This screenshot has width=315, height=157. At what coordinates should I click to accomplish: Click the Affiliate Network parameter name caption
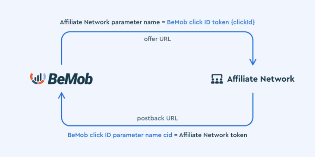pos(110,22)
